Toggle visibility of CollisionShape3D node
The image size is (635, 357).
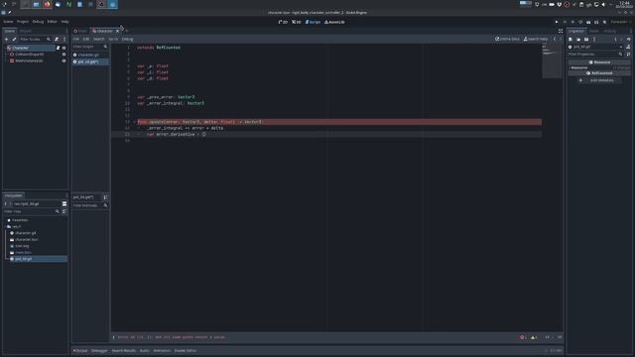click(63, 55)
